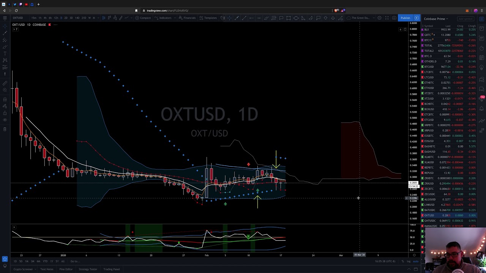Open the watchlist panel icon in right sidebar
Viewport: 486px width, 273px height.
coord(481,19)
